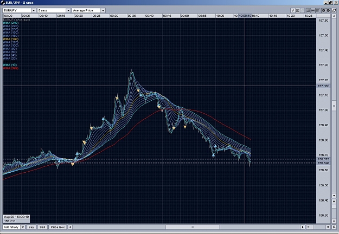Click the Buy button
Screen dimensions: 339x234
click(x=31, y=227)
